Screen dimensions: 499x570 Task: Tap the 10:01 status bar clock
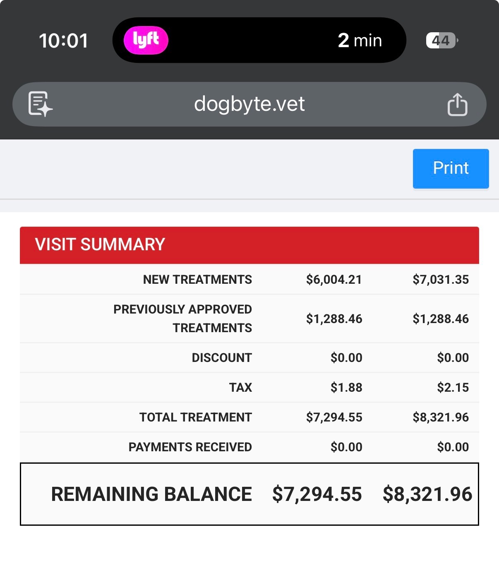click(x=63, y=41)
